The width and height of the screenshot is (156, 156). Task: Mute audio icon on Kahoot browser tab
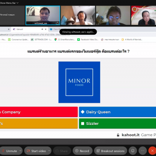42,29
